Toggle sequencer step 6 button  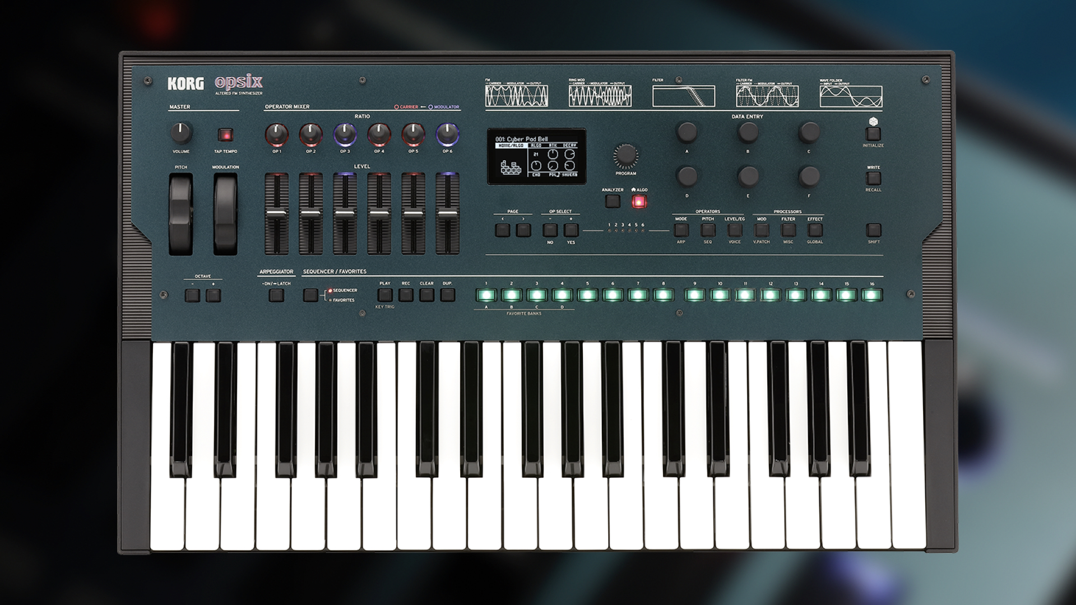613,295
